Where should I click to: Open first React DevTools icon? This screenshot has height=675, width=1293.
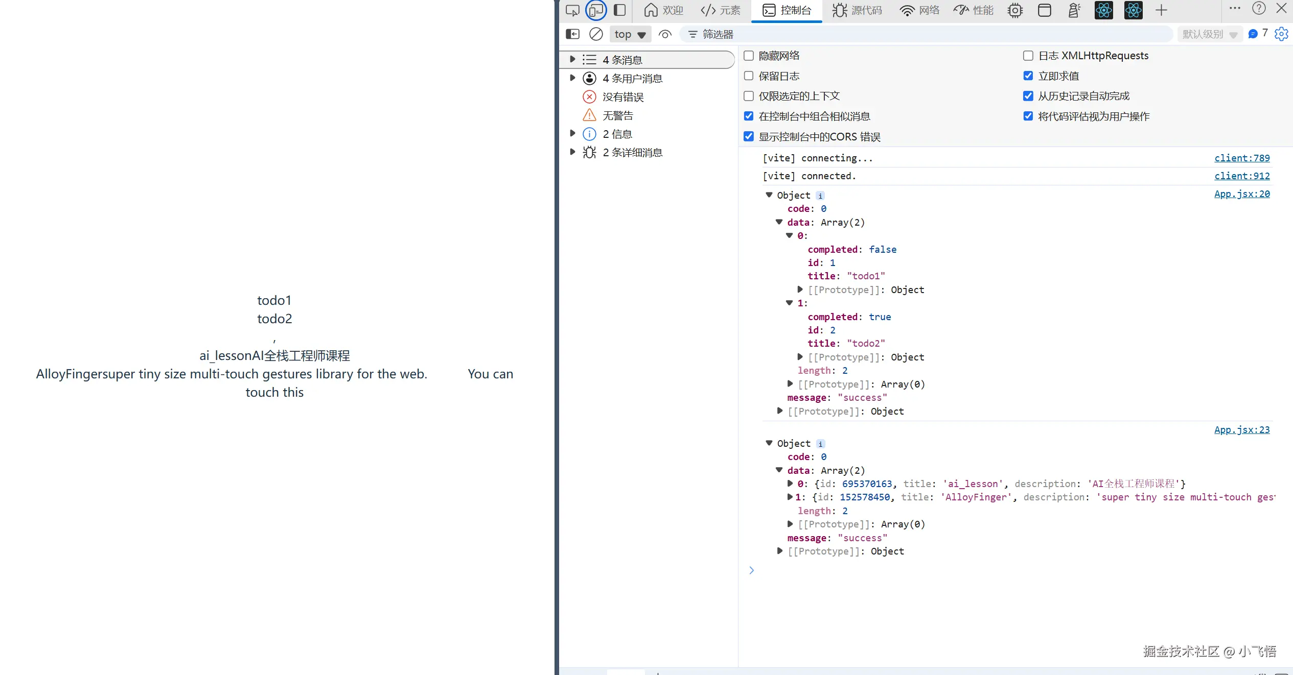pos(1103,10)
